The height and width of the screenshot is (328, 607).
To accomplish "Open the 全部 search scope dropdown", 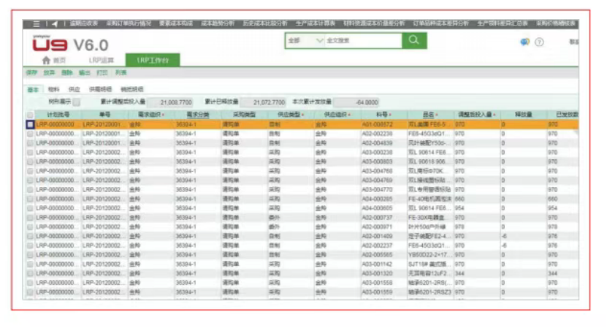I will pyautogui.click(x=305, y=41).
